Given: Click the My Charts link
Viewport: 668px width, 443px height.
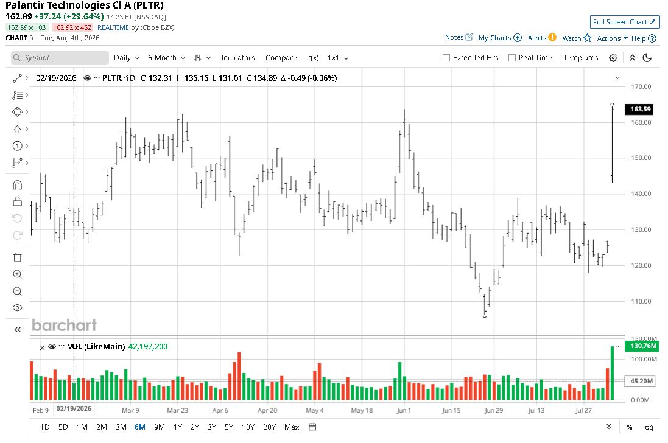Looking at the screenshot, I should [x=494, y=38].
